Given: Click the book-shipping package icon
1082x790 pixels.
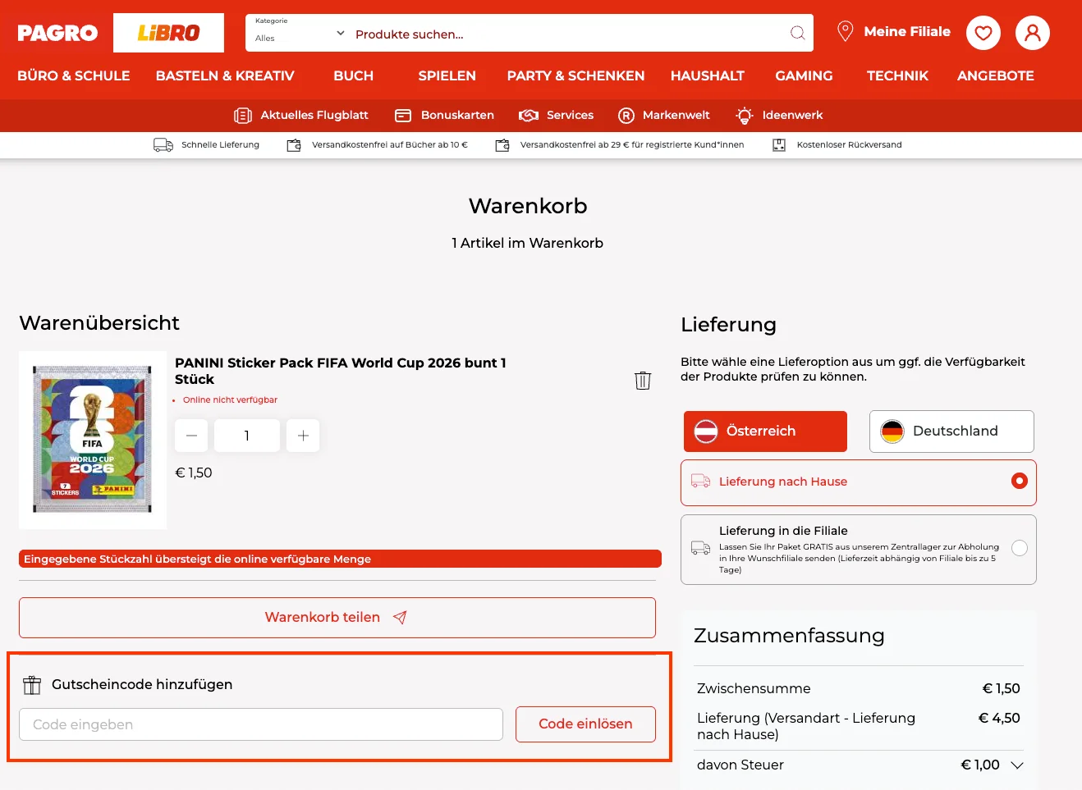Looking at the screenshot, I should point(294,145).
